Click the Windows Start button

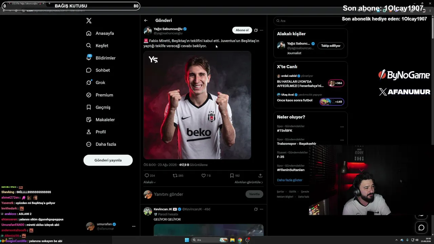(187, 240)
